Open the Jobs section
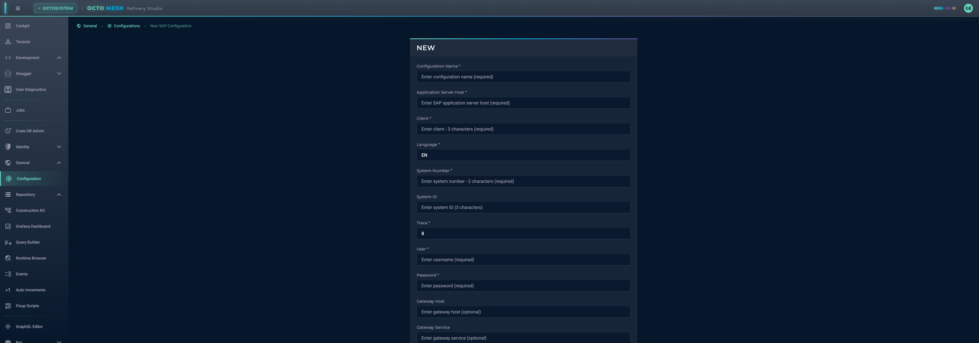This screenshot has width=979, height=343. point(8,110)
